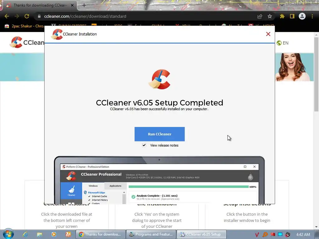Screen dimensions: 319x239
Task: Click the laptop preview screenshot of CCleaner Professional
Action: (x=159, y=180)
